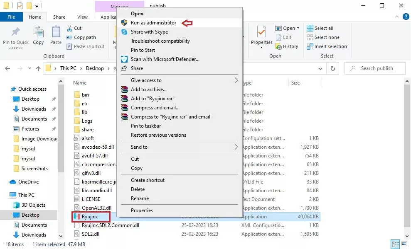Open the Open button dropdown arrow
Viewport: 411px width, 249px height.
(298, 28)
